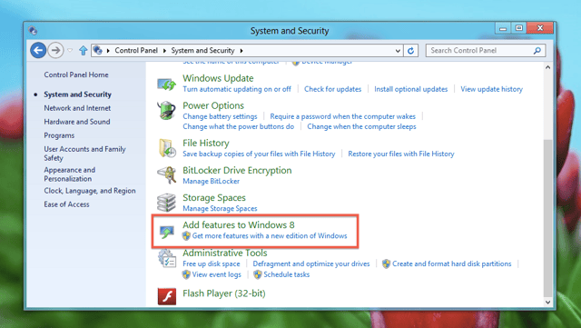Click the red Flash Player icon

click(167, 296)
